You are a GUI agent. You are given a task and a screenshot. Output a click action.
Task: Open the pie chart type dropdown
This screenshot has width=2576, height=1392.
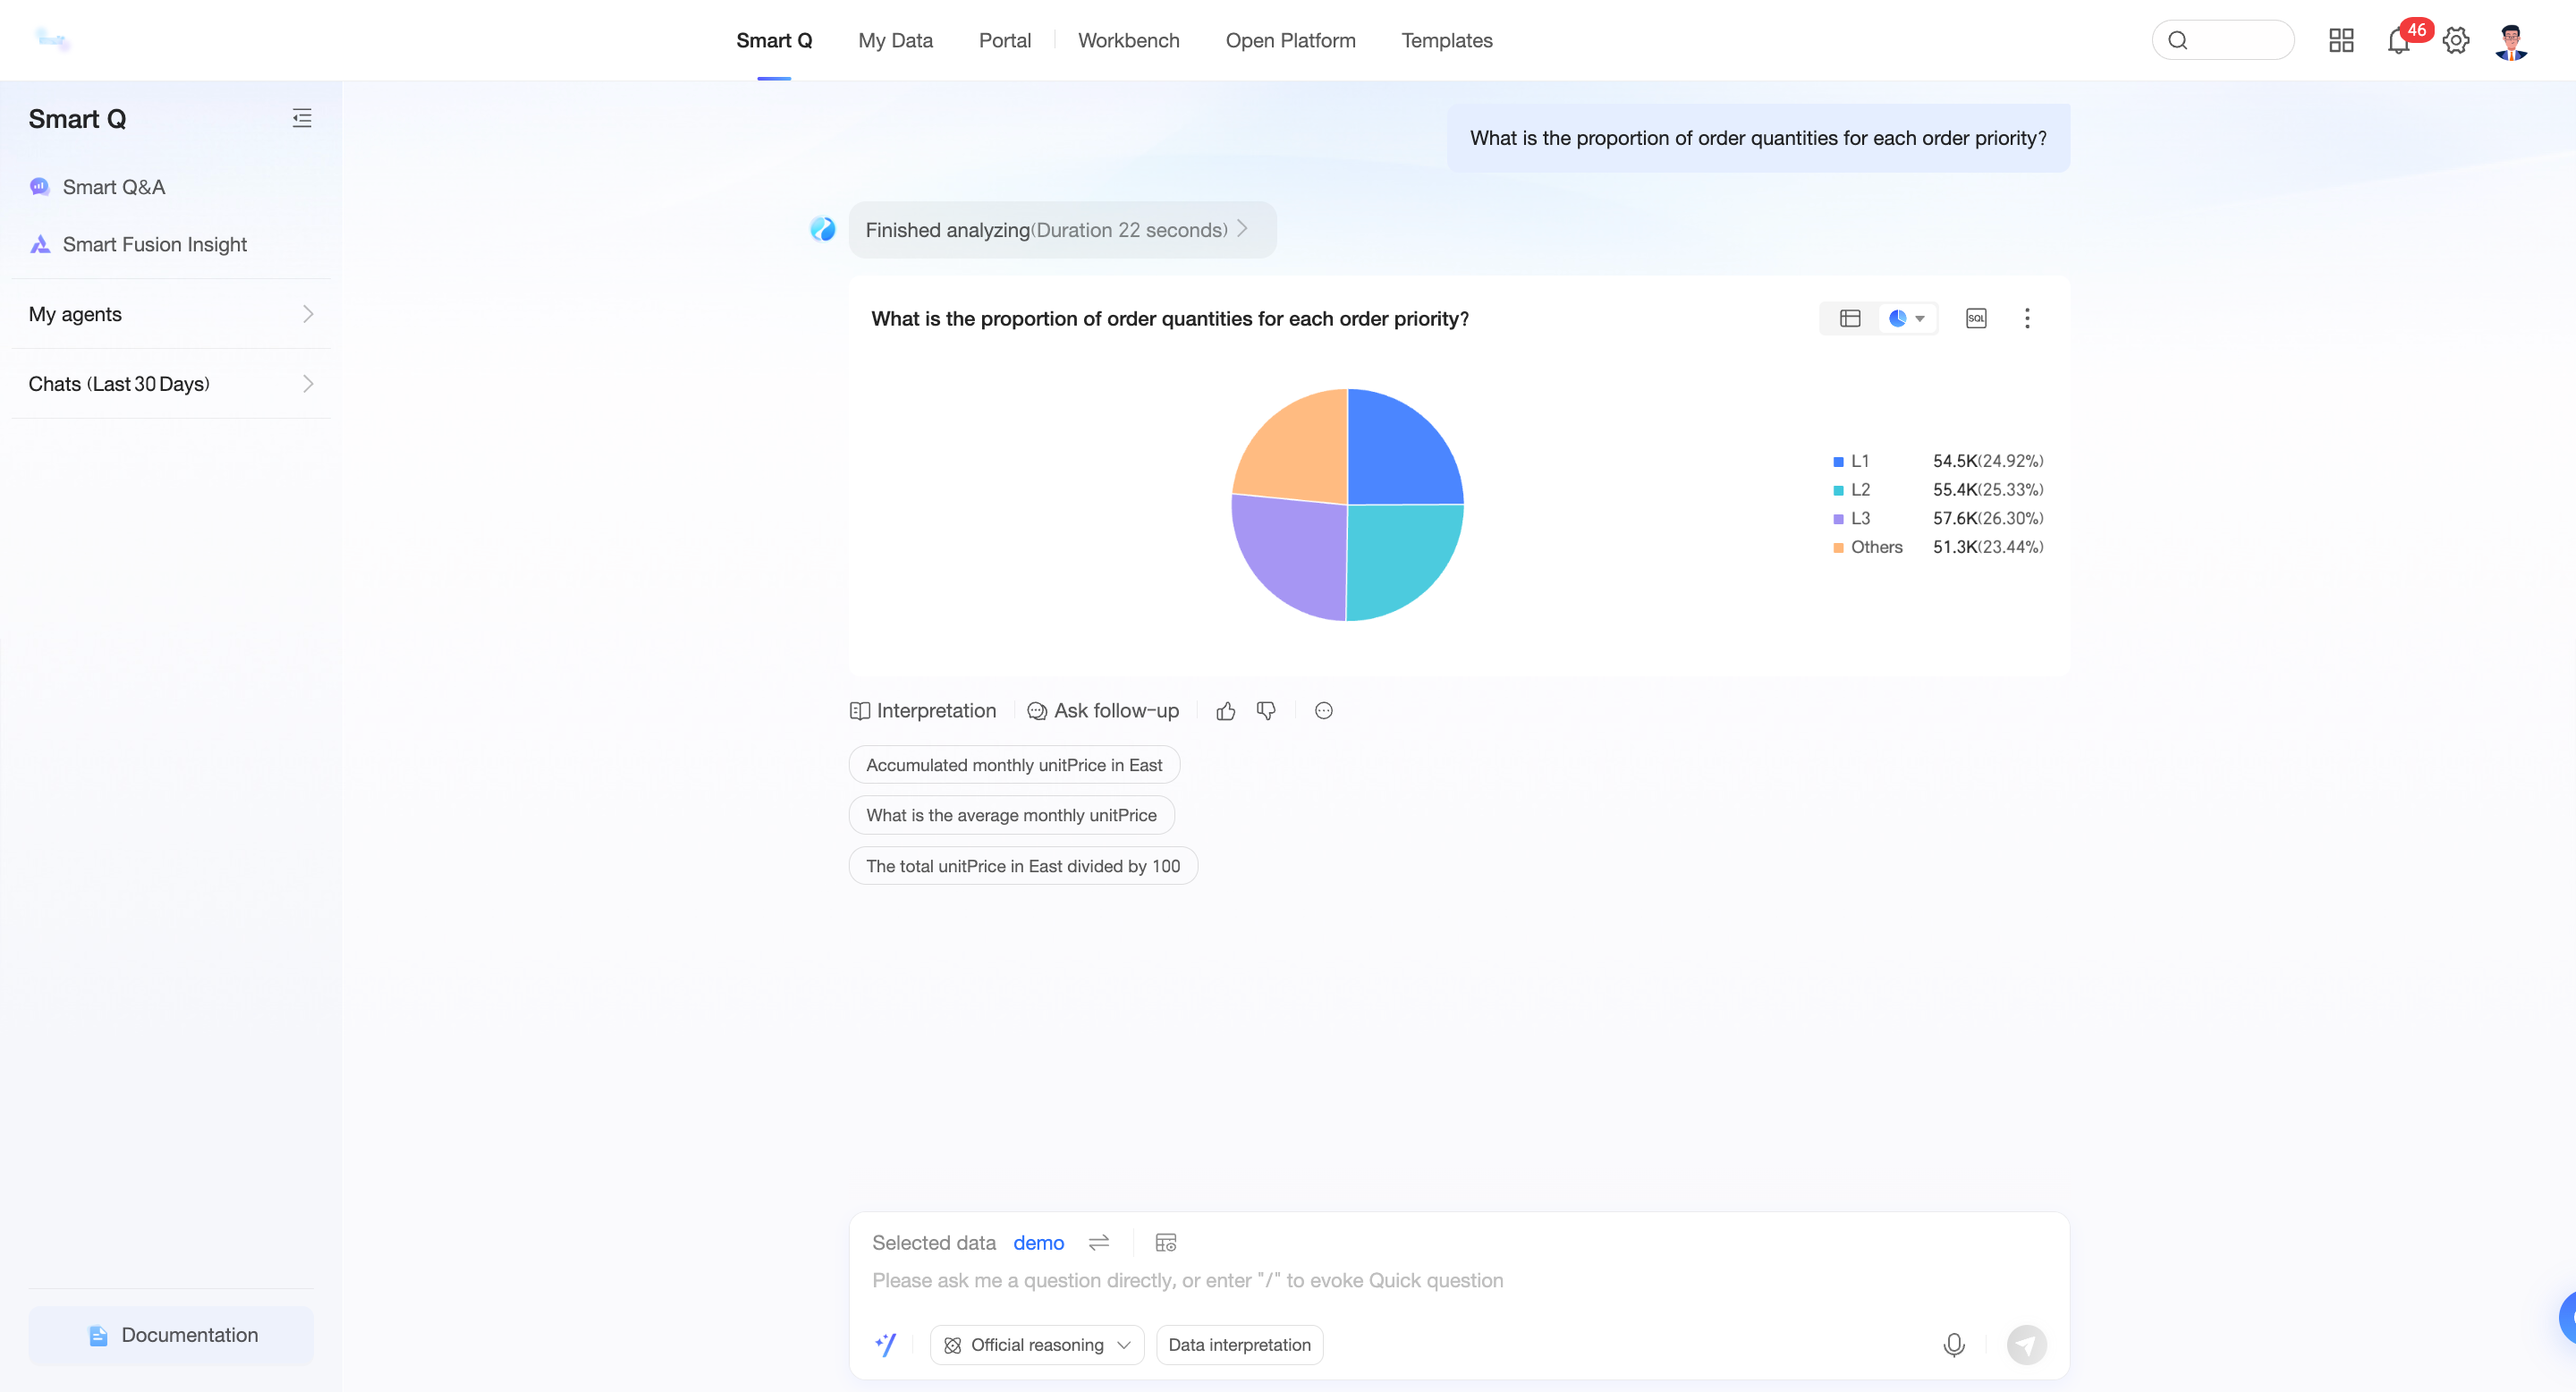1907,318
